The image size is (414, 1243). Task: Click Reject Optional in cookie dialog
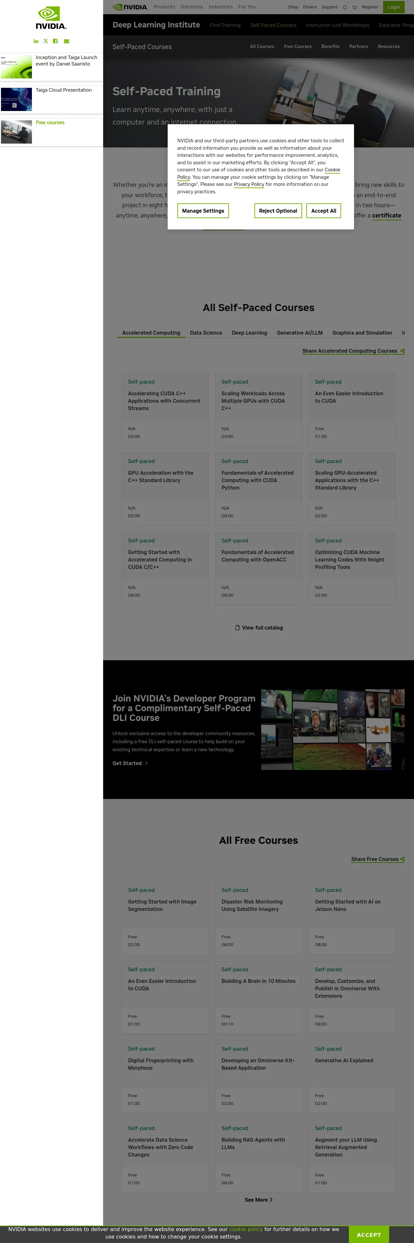278,211
